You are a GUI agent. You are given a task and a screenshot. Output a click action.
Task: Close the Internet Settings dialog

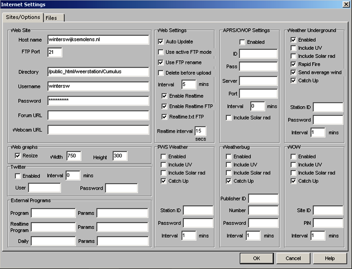click(346, 4)
